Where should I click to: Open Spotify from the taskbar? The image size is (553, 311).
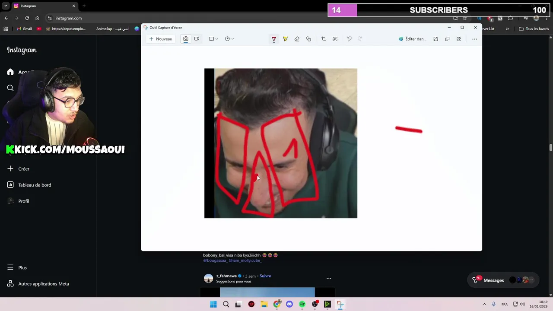point(302,304)
